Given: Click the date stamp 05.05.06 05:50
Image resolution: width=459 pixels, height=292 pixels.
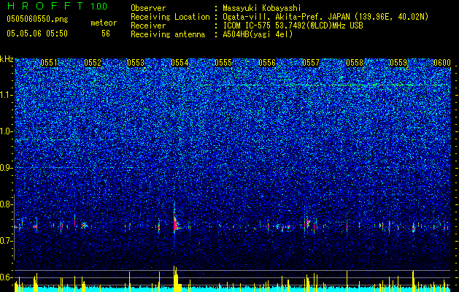Looking at the screenshot, I should click(x=37, y=34).
